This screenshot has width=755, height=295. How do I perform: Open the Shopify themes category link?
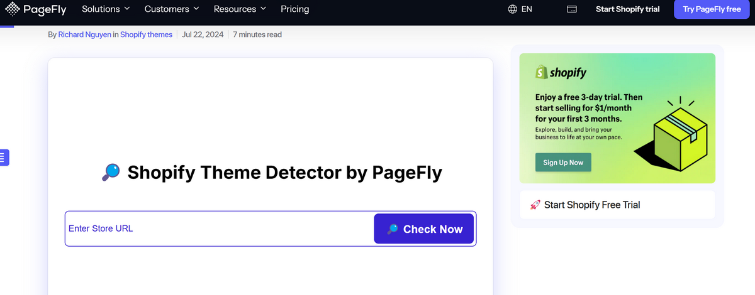click(146, 35)
